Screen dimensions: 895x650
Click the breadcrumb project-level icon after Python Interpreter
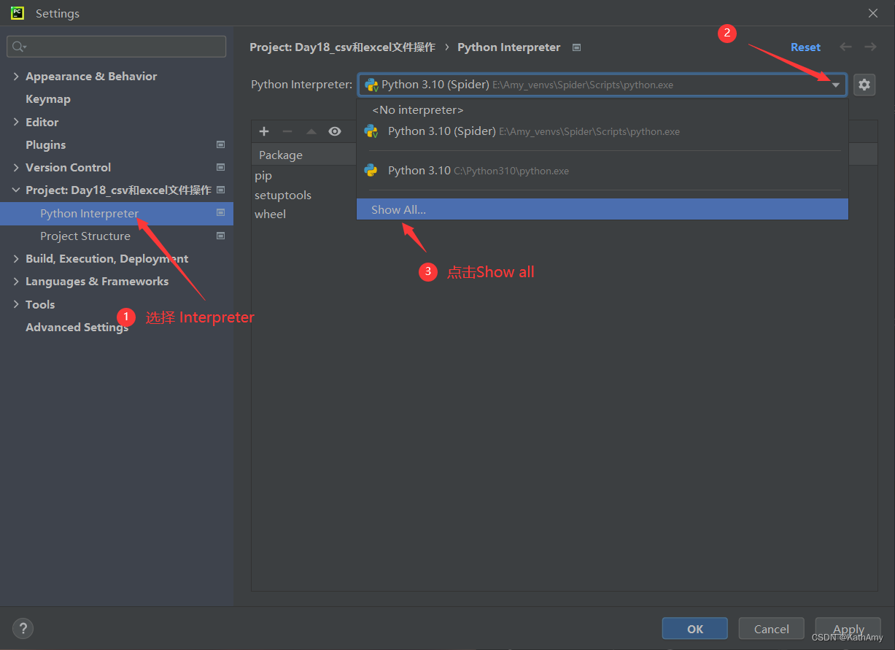point(577,47)
